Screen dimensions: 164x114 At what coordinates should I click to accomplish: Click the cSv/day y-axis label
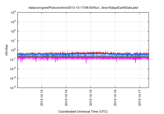coord(6,50)
